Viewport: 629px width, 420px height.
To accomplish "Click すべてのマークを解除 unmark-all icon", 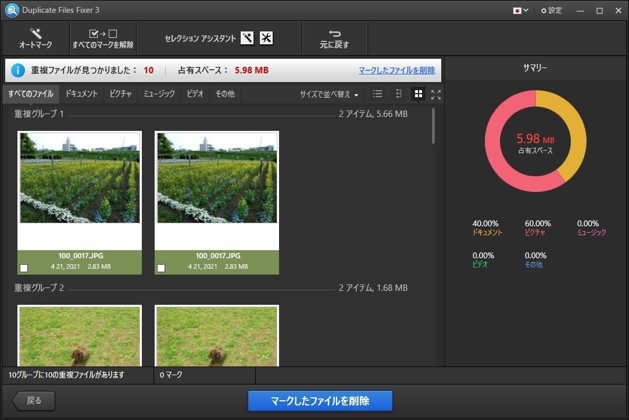I will [x=103, y=33].
